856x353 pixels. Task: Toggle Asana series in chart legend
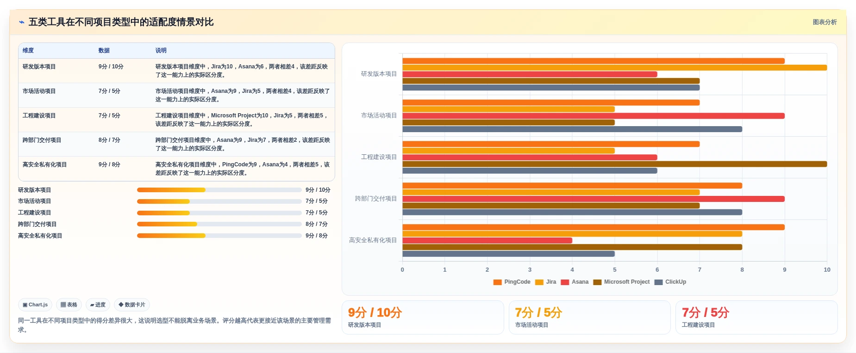point(575,282)
